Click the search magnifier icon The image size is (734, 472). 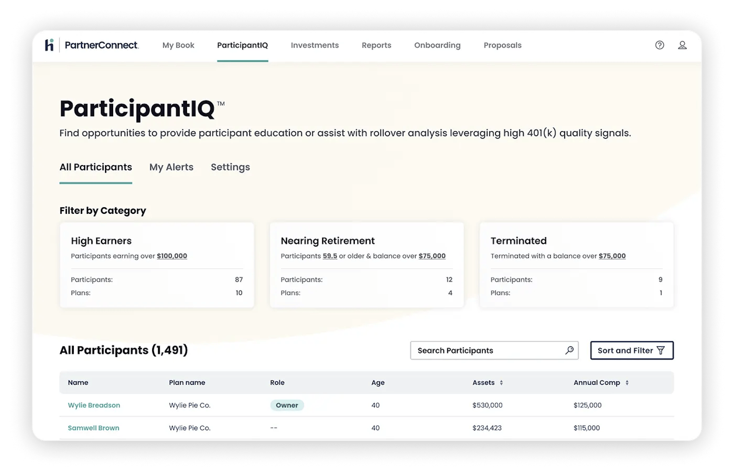coord(569,350)
